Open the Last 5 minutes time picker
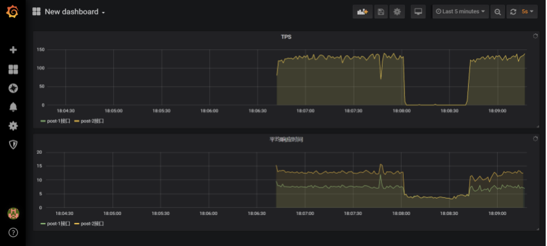The width and height of the screenshot is (547, 246). coord(460,12)
